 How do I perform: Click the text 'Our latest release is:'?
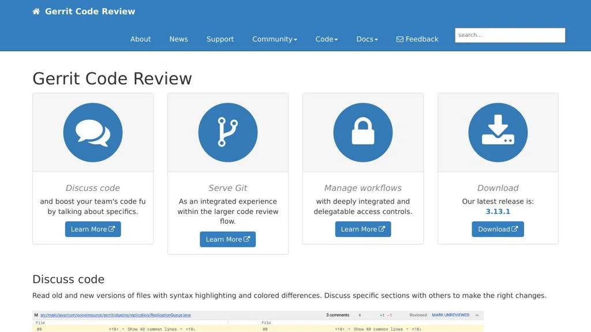tap(498, 201)
